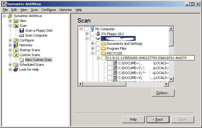
Task: Click the fourth C:\DOCUME~1 file icon
Action: tap(115, 78)
